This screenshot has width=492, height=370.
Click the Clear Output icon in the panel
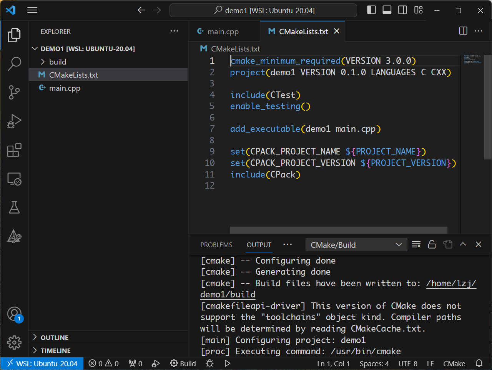pyautogui.click(x=416, y=244)
